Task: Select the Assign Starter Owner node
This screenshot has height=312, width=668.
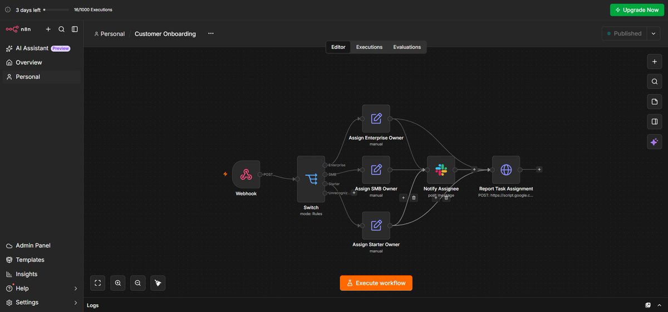Action: click(376, 226)
